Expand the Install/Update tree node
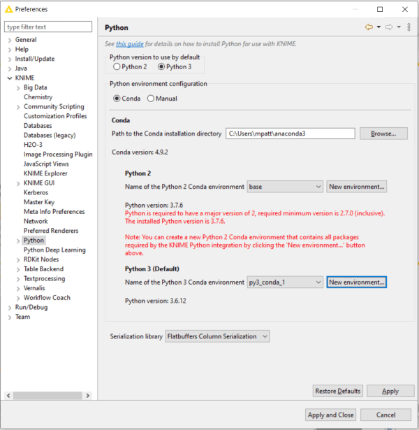 pyautogui.click(x=10, y=59)
